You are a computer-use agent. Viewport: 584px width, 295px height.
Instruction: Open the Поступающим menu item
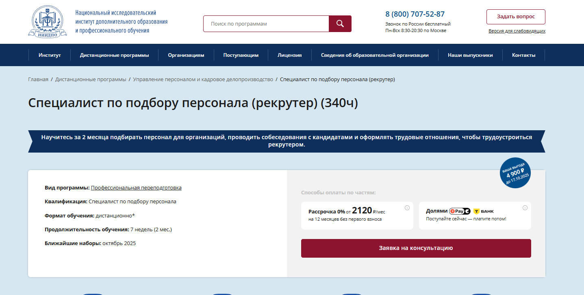coord(241,55)
